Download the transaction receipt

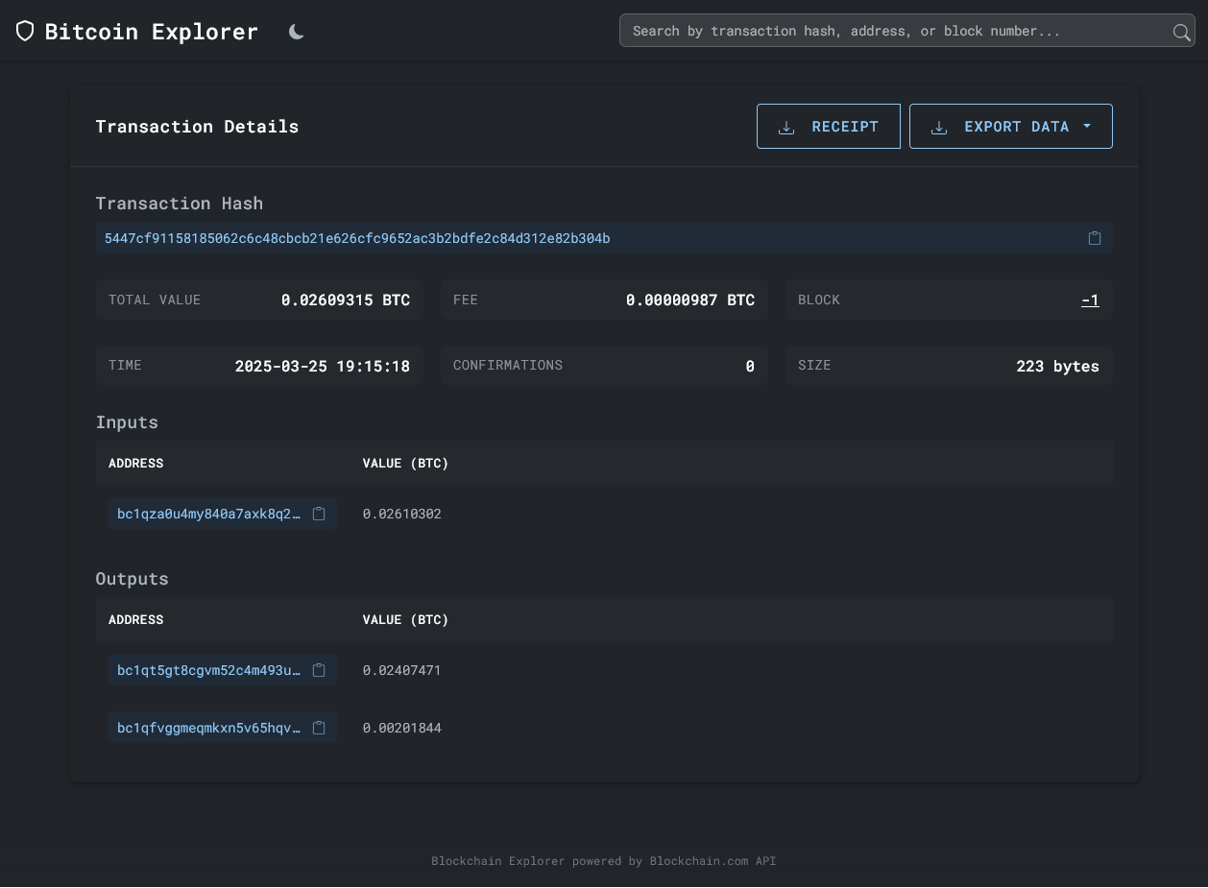828,127
